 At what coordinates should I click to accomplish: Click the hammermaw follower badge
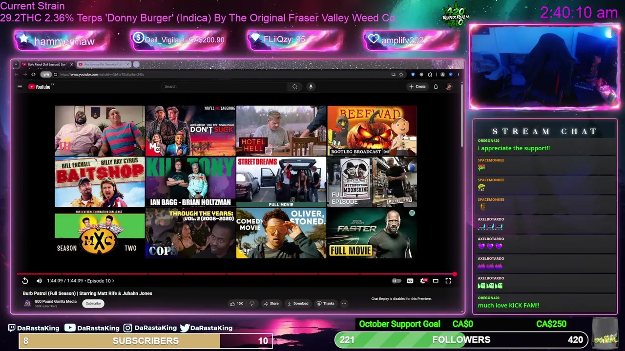[x=62, y=41]
